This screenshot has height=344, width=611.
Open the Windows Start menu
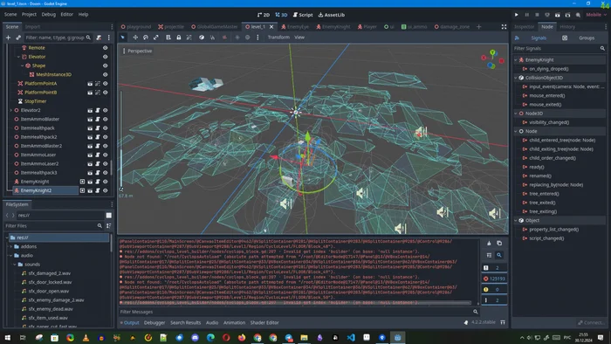[7, 337]
